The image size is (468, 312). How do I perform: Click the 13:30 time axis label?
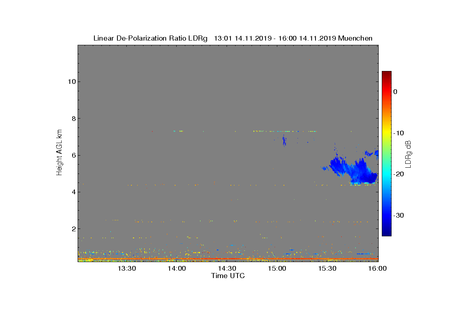click(126, 268)
